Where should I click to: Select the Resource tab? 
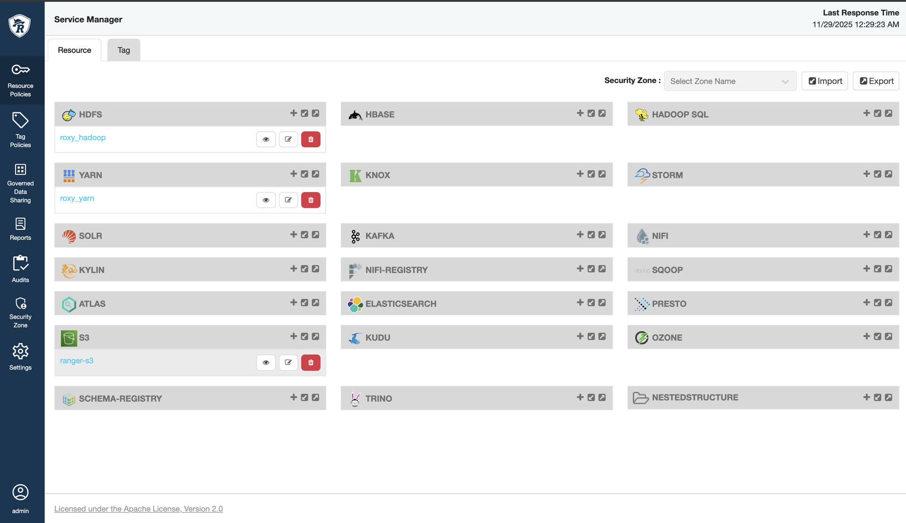pyautogui.click(x=75, y=50)
